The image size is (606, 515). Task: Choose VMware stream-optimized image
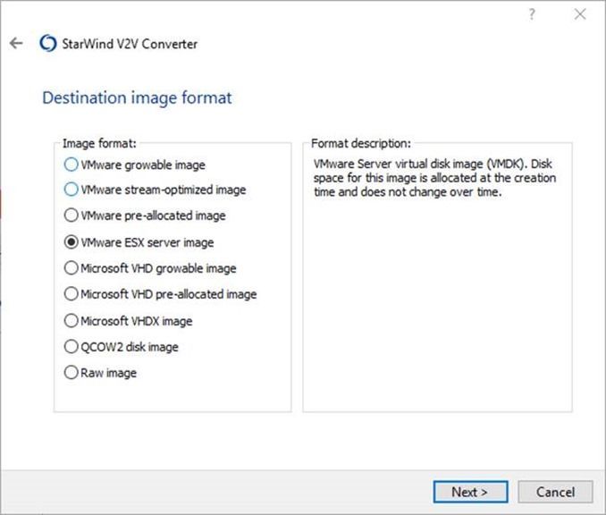click(x=155, y=190)
